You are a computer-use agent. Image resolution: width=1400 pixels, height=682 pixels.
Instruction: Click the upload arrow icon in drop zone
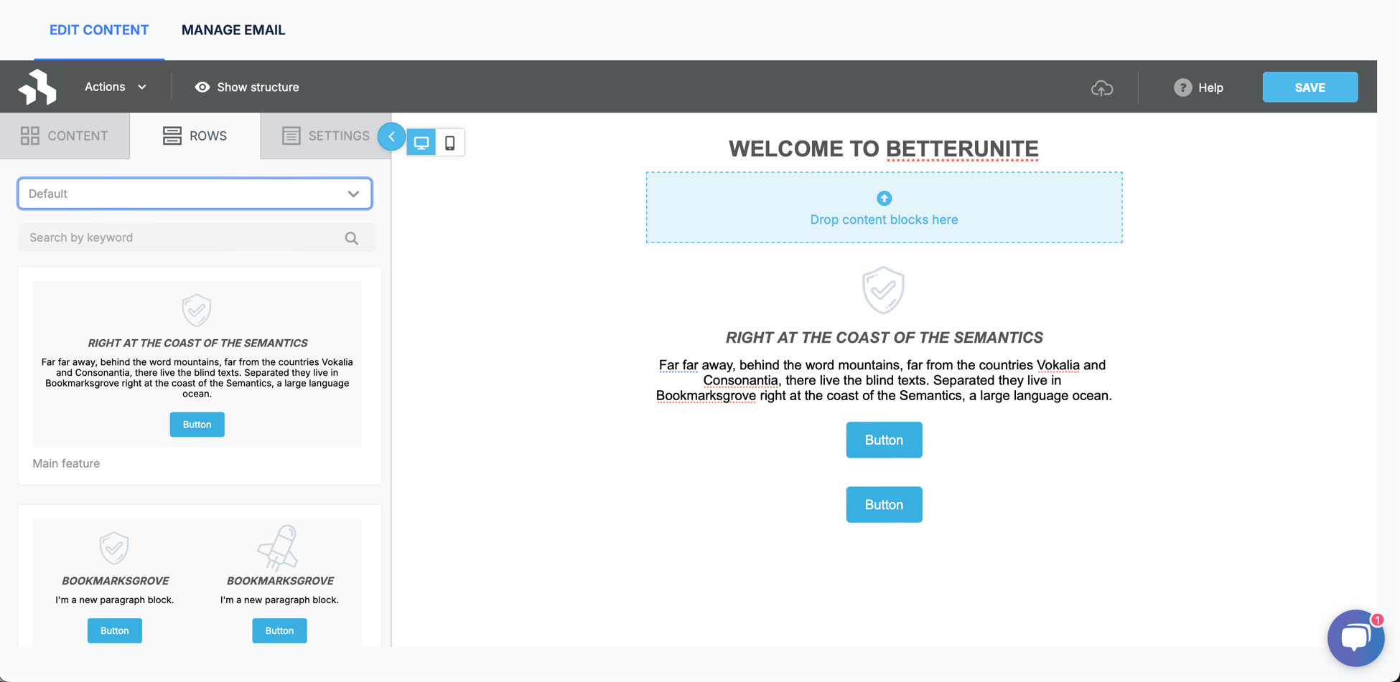coord(884,198)
